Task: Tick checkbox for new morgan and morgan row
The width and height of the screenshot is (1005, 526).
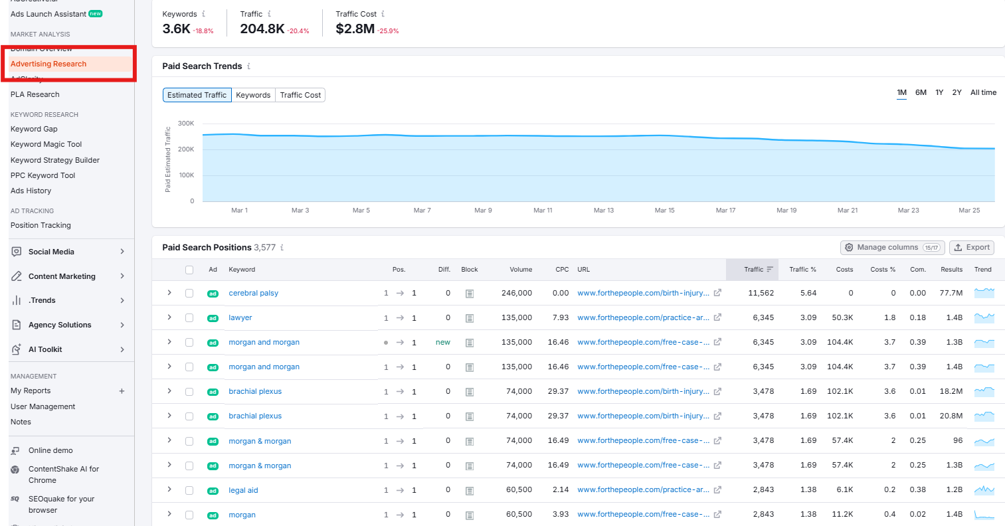Action: coord(189,342)
